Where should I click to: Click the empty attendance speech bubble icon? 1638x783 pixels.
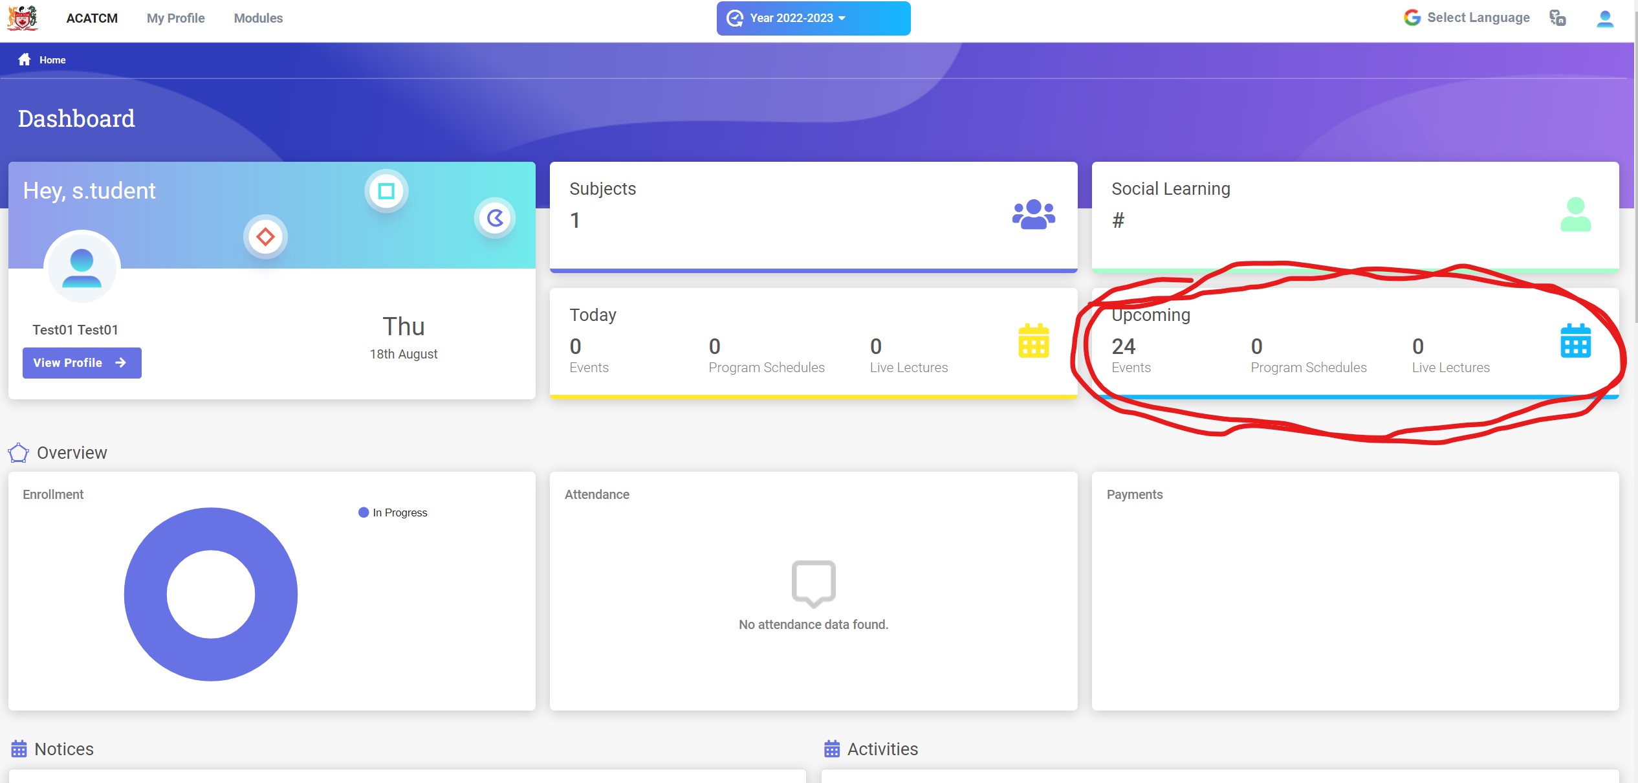pos(813,584)
